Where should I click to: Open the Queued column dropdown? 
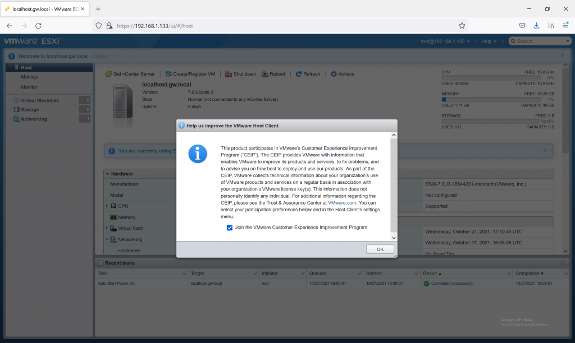tap(359, 274)
